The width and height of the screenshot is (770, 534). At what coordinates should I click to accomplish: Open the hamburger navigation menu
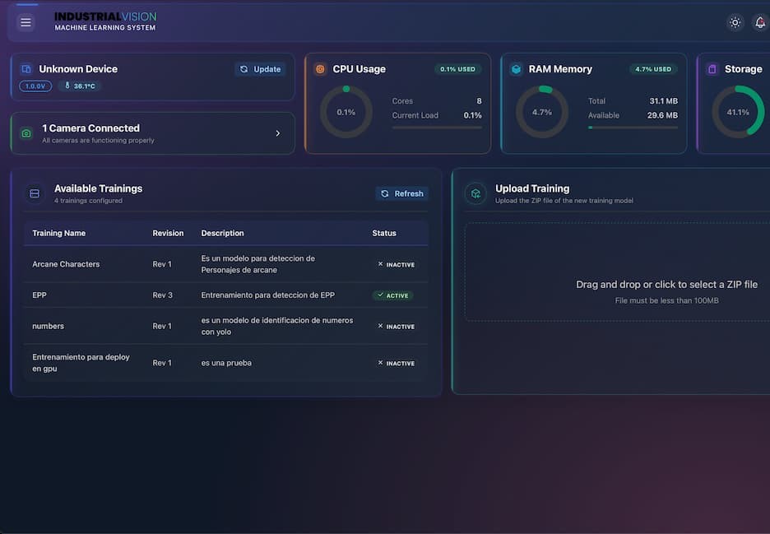click(x=26, y=22)
